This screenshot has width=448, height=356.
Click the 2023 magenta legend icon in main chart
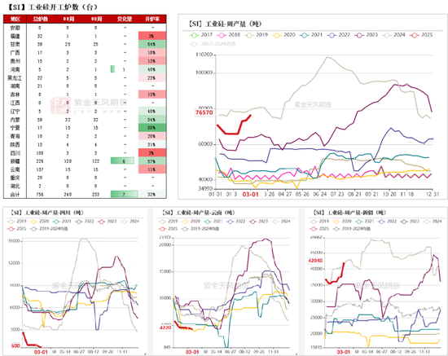coord(359,35)
